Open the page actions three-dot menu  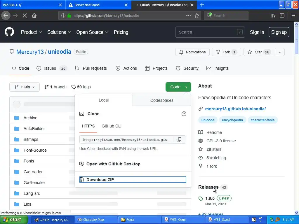coord(188,16)
